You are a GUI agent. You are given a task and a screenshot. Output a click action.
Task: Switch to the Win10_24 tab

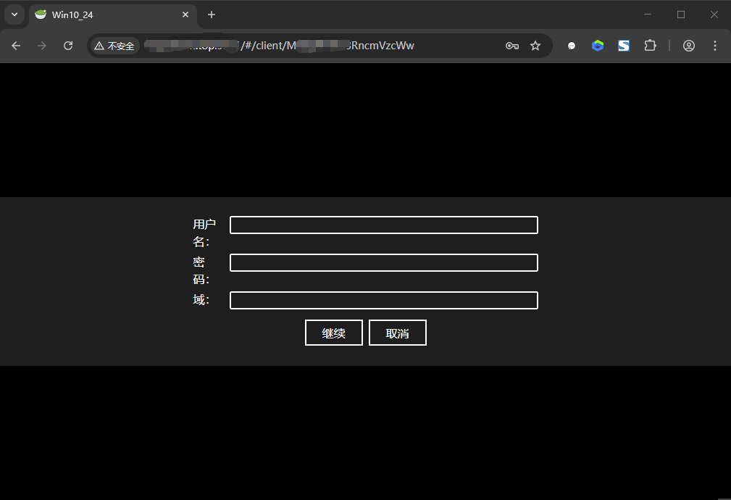[x=101, y=14]
